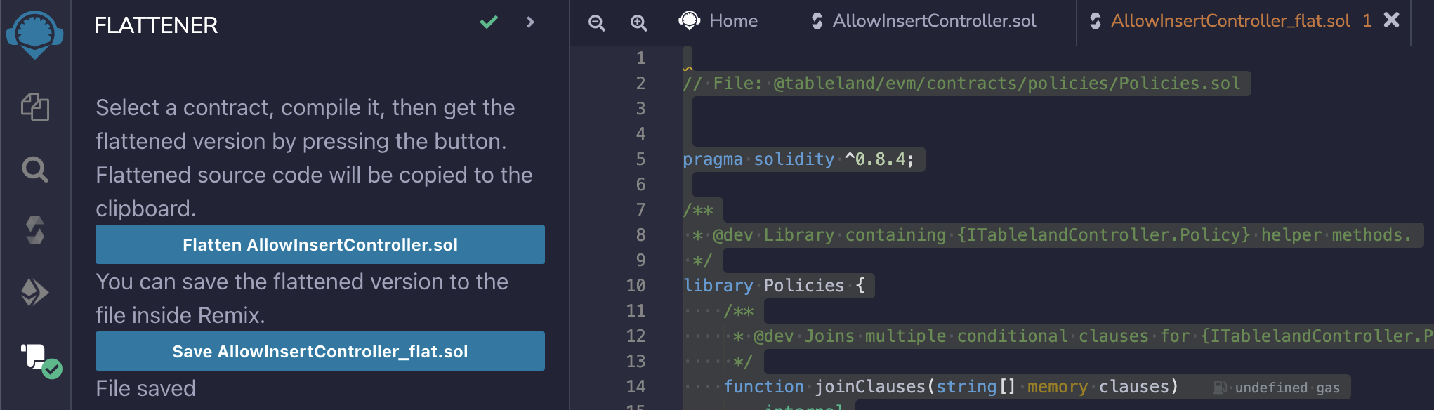Click line number 10 in gutter
Screen dimensions: 1434x410
pyautogui.click(x=636, y=286)
